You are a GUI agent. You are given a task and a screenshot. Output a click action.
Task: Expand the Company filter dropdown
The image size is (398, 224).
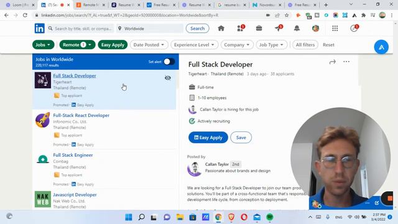click(x=237, y=45)
